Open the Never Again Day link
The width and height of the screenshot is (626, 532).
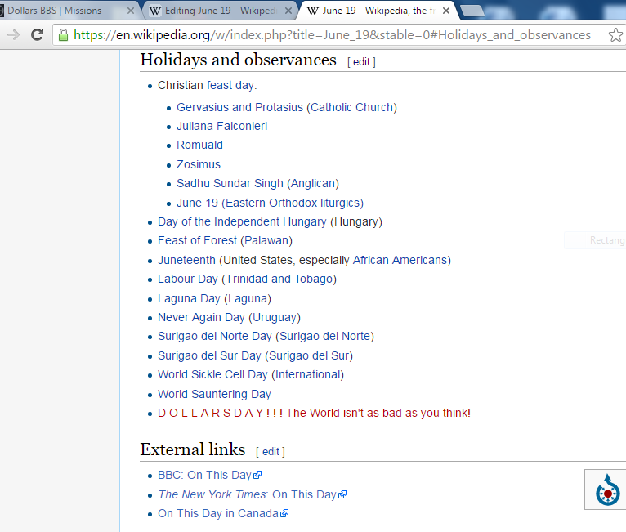(201, 317)
